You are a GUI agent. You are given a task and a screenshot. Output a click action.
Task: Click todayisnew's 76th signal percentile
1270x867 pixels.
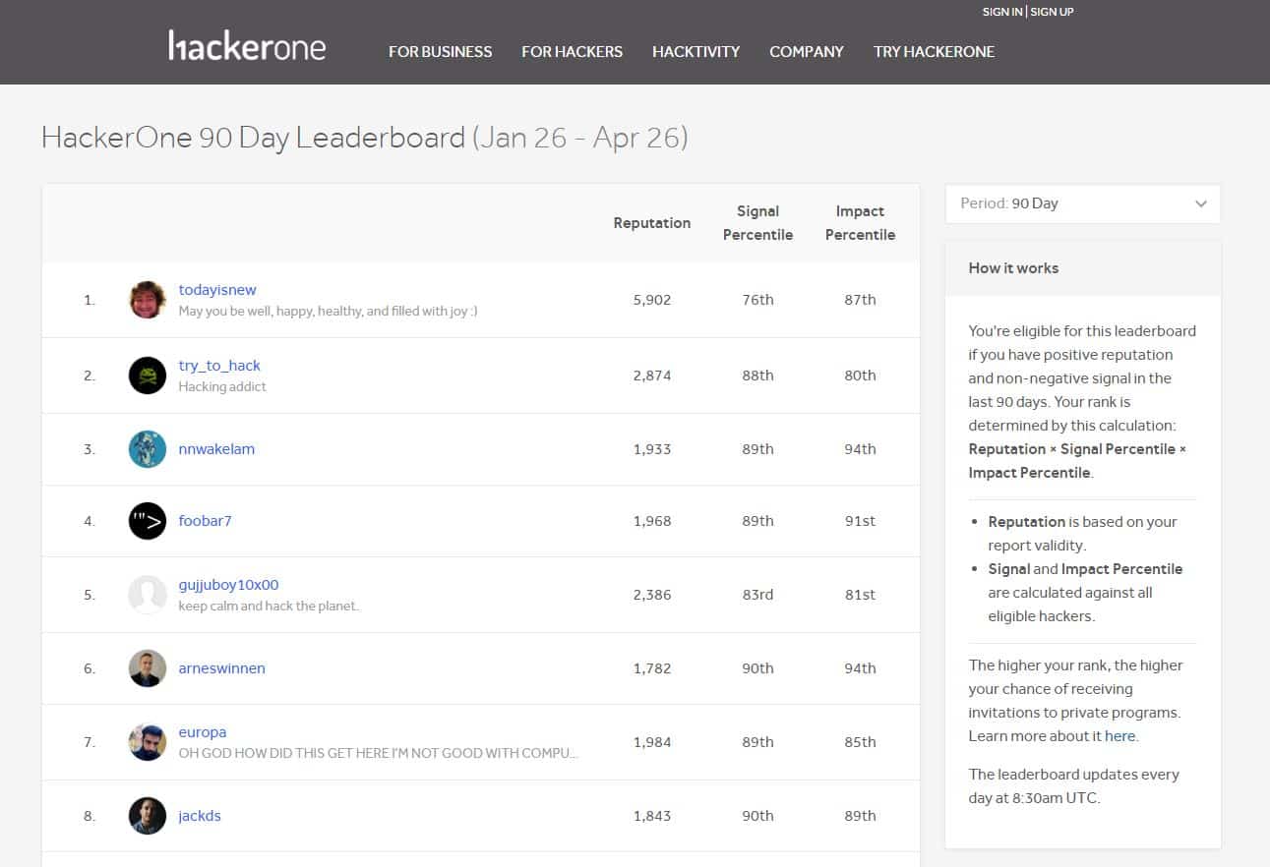(757, 300)
